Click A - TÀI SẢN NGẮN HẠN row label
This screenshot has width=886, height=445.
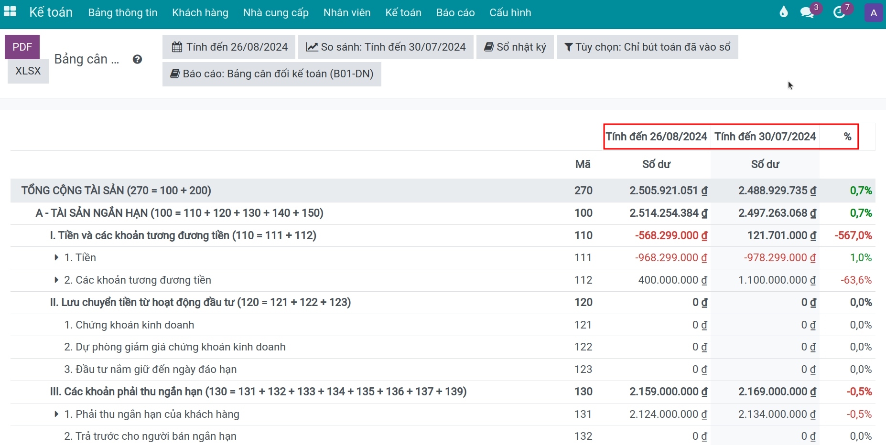pyautogui.click(x=179, y=213)
